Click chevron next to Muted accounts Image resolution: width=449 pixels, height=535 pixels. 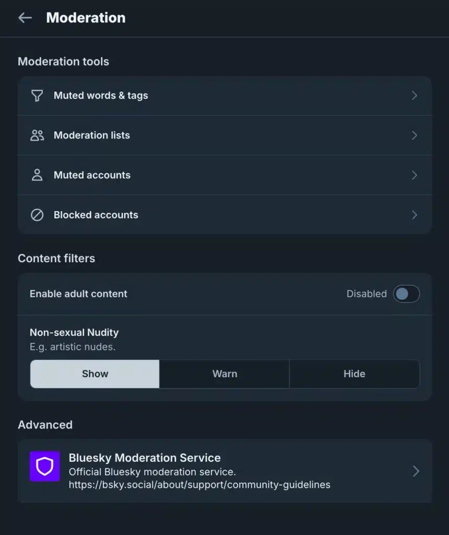click(x=414, y=175)
